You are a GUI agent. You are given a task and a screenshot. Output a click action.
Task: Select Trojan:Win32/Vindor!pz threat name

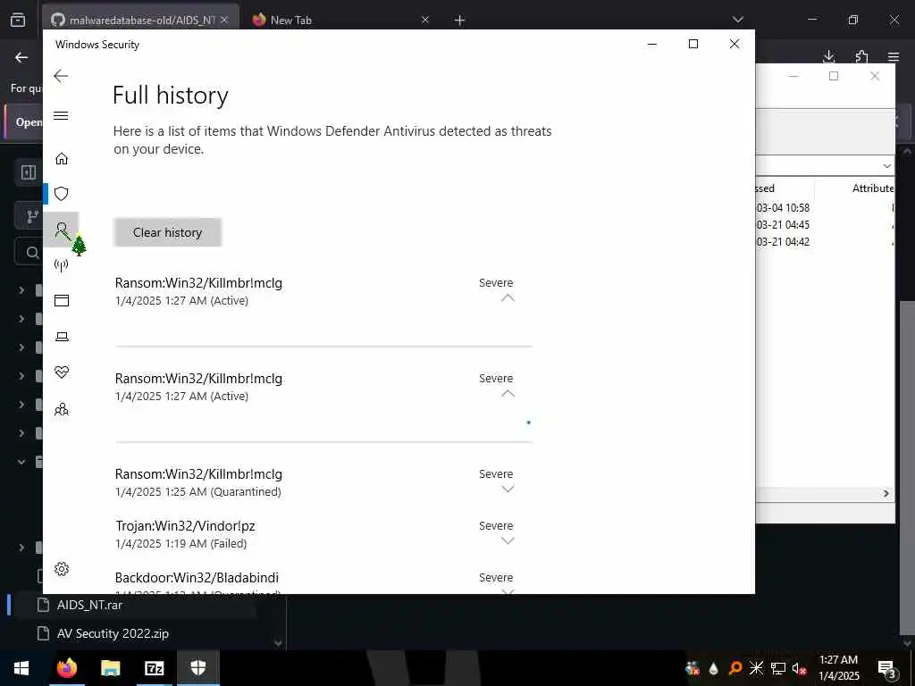pos(186,525)
